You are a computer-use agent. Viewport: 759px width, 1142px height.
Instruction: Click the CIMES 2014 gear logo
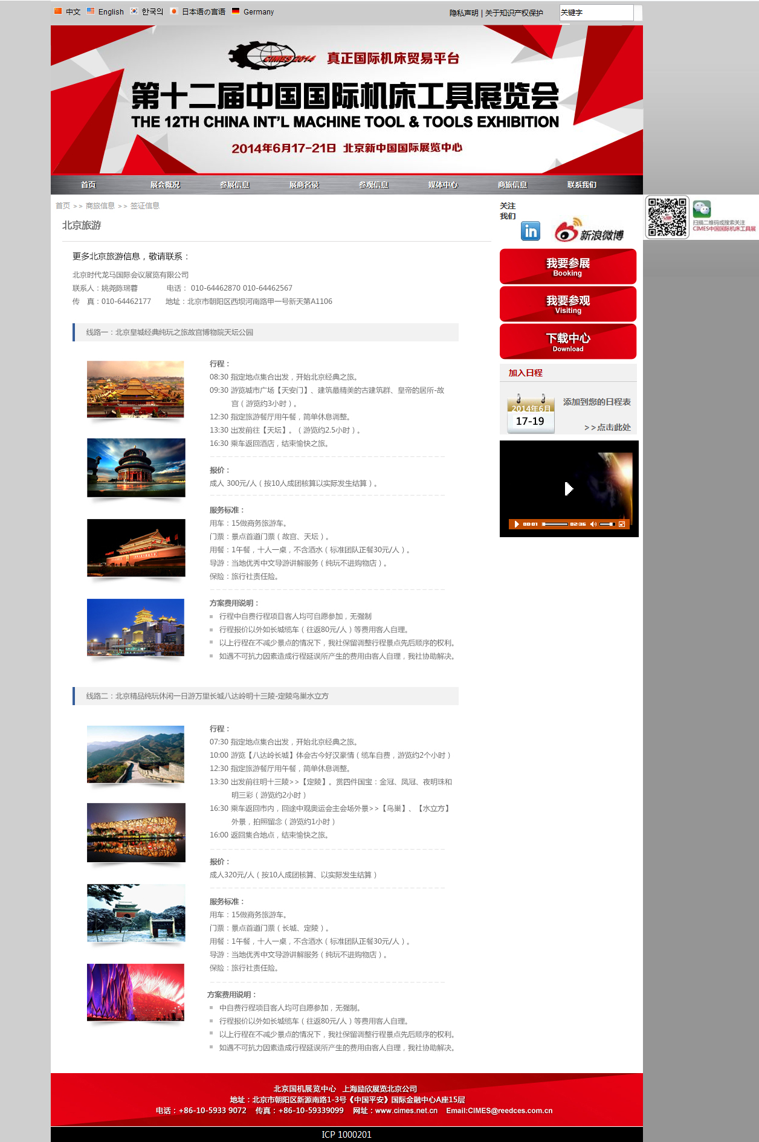pyautogui.click(x=271, y=57)
